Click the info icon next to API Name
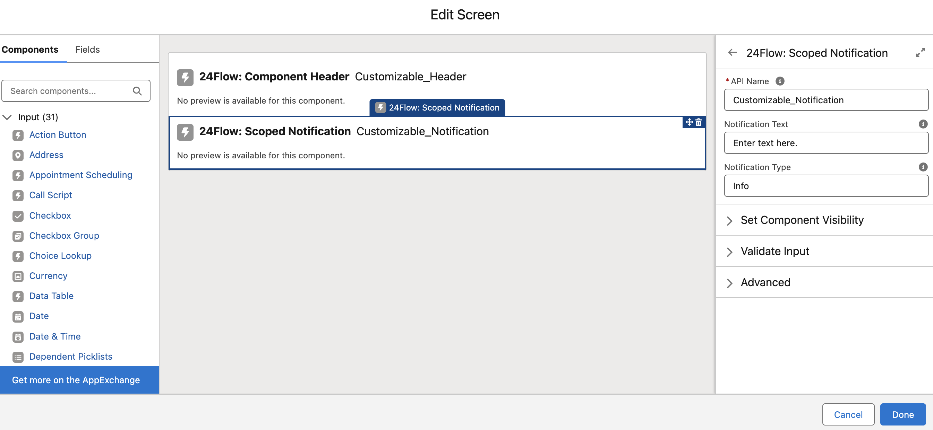Viewport: 933px width, 430px height. coord(780,81)
